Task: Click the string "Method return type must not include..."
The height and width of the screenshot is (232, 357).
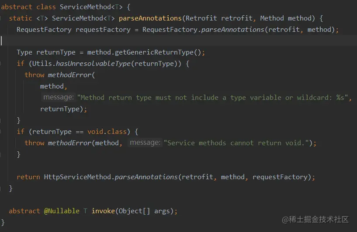Action: 212,98
